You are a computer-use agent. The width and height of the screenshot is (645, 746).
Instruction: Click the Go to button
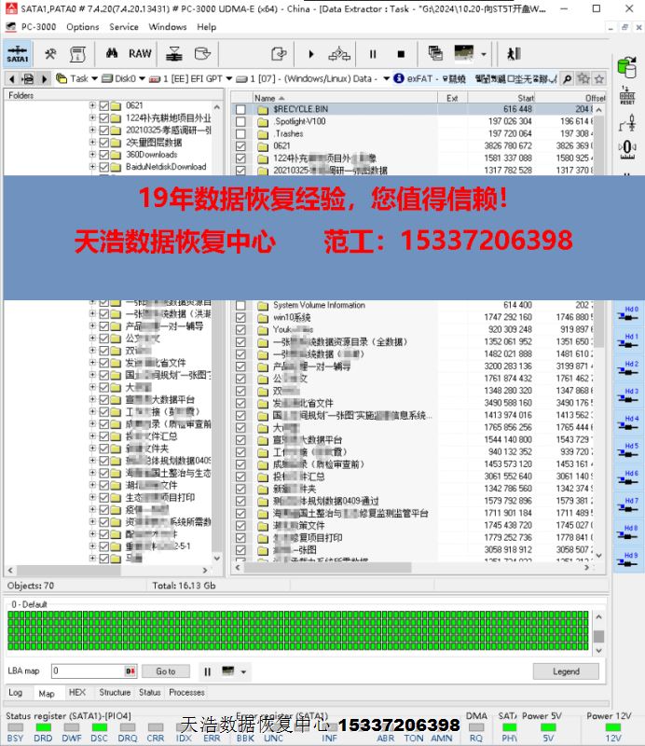pyautogui.click(x=165, y=671)
